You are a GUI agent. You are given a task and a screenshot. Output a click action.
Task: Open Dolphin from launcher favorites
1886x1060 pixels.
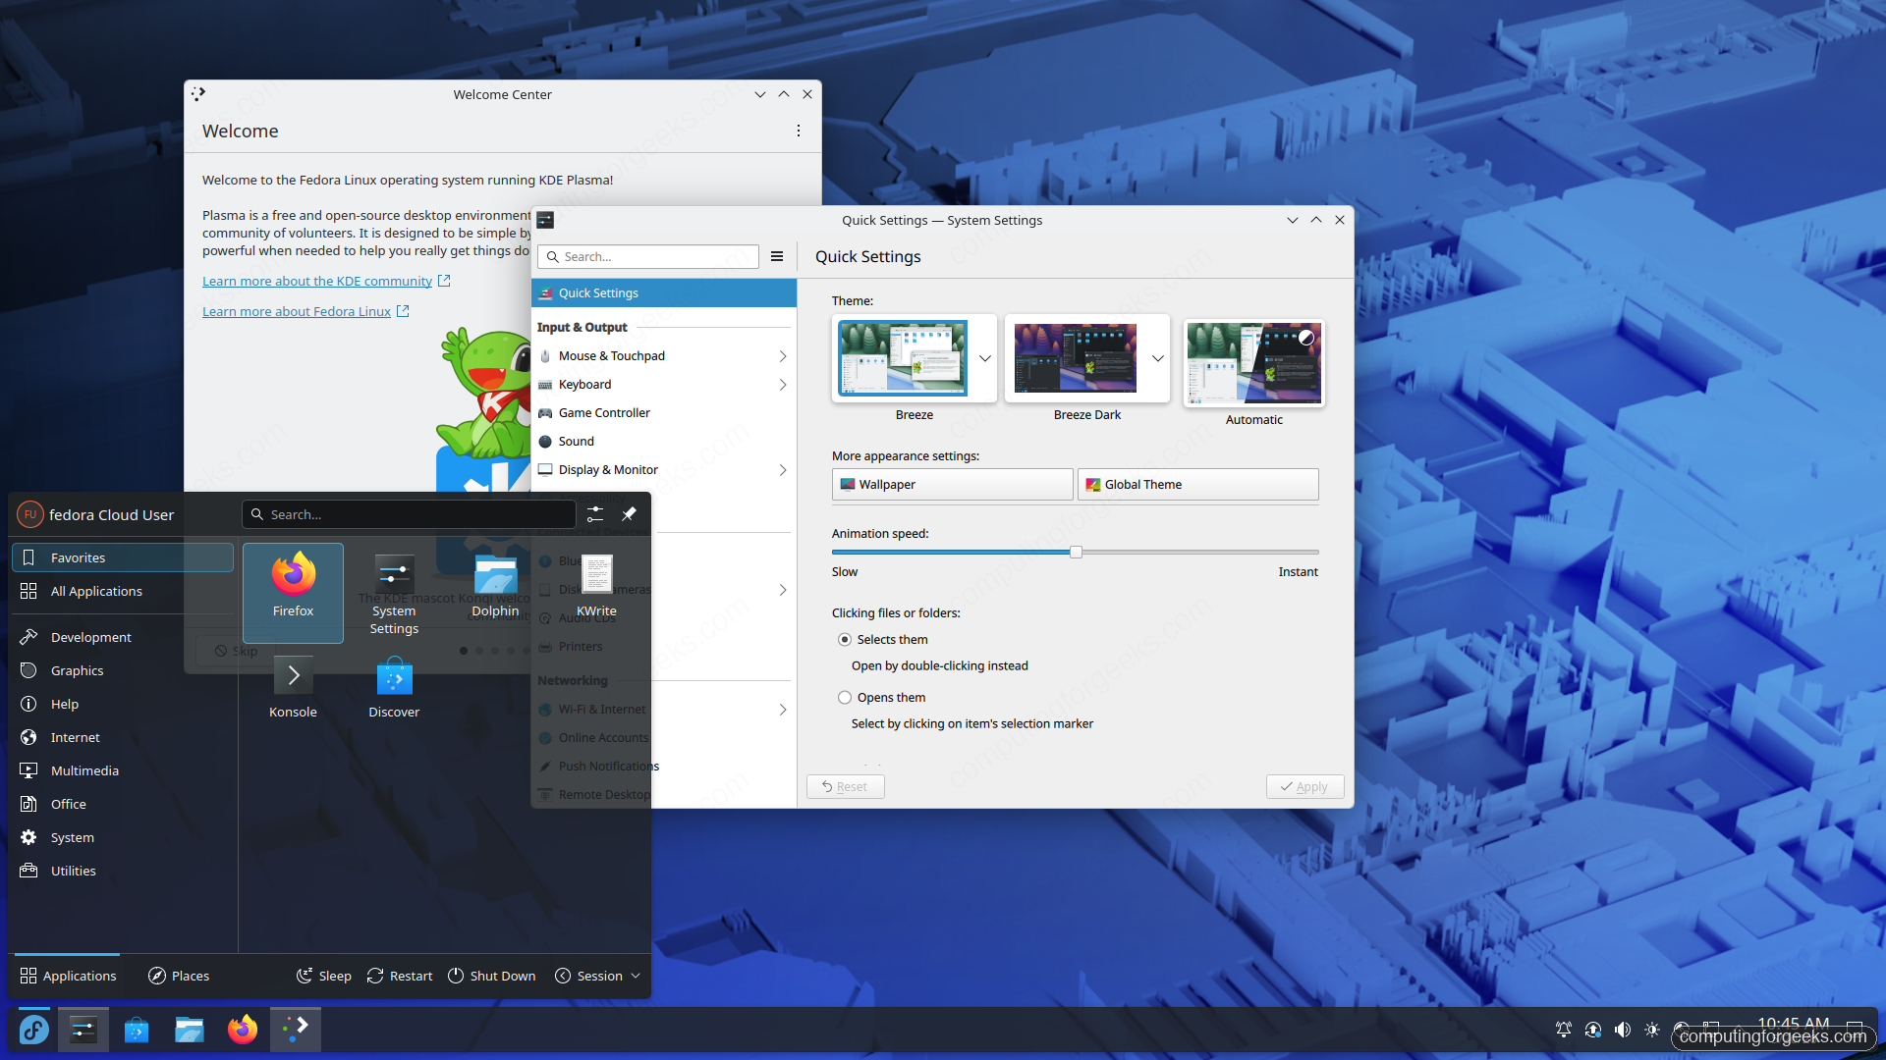point(495,593)
